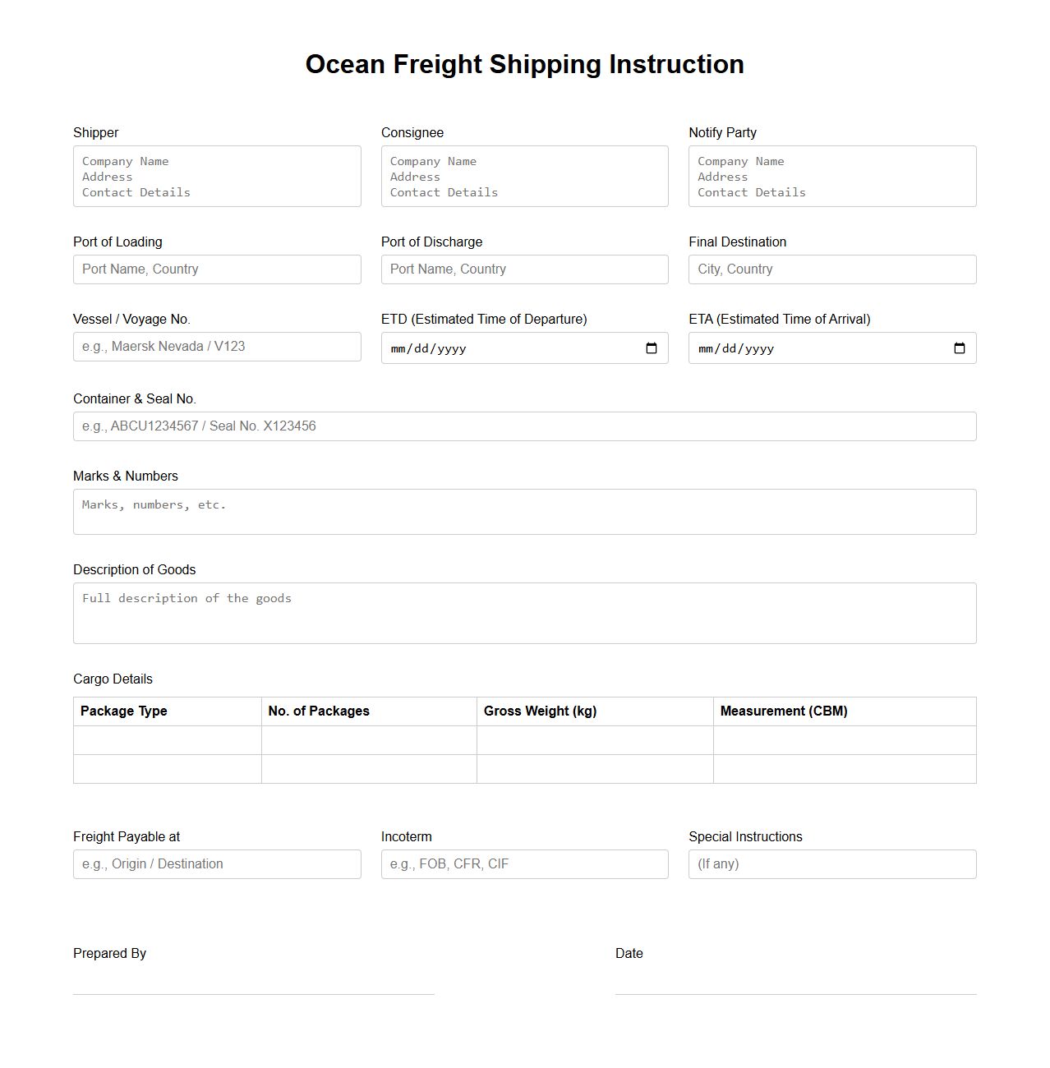The image size is (1050, 1068).
Task: Select the Port of Loading field
Action: 216,269
